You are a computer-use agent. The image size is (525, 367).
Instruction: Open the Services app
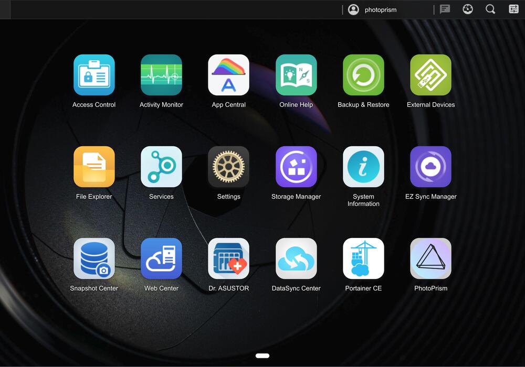pos(161,166)
